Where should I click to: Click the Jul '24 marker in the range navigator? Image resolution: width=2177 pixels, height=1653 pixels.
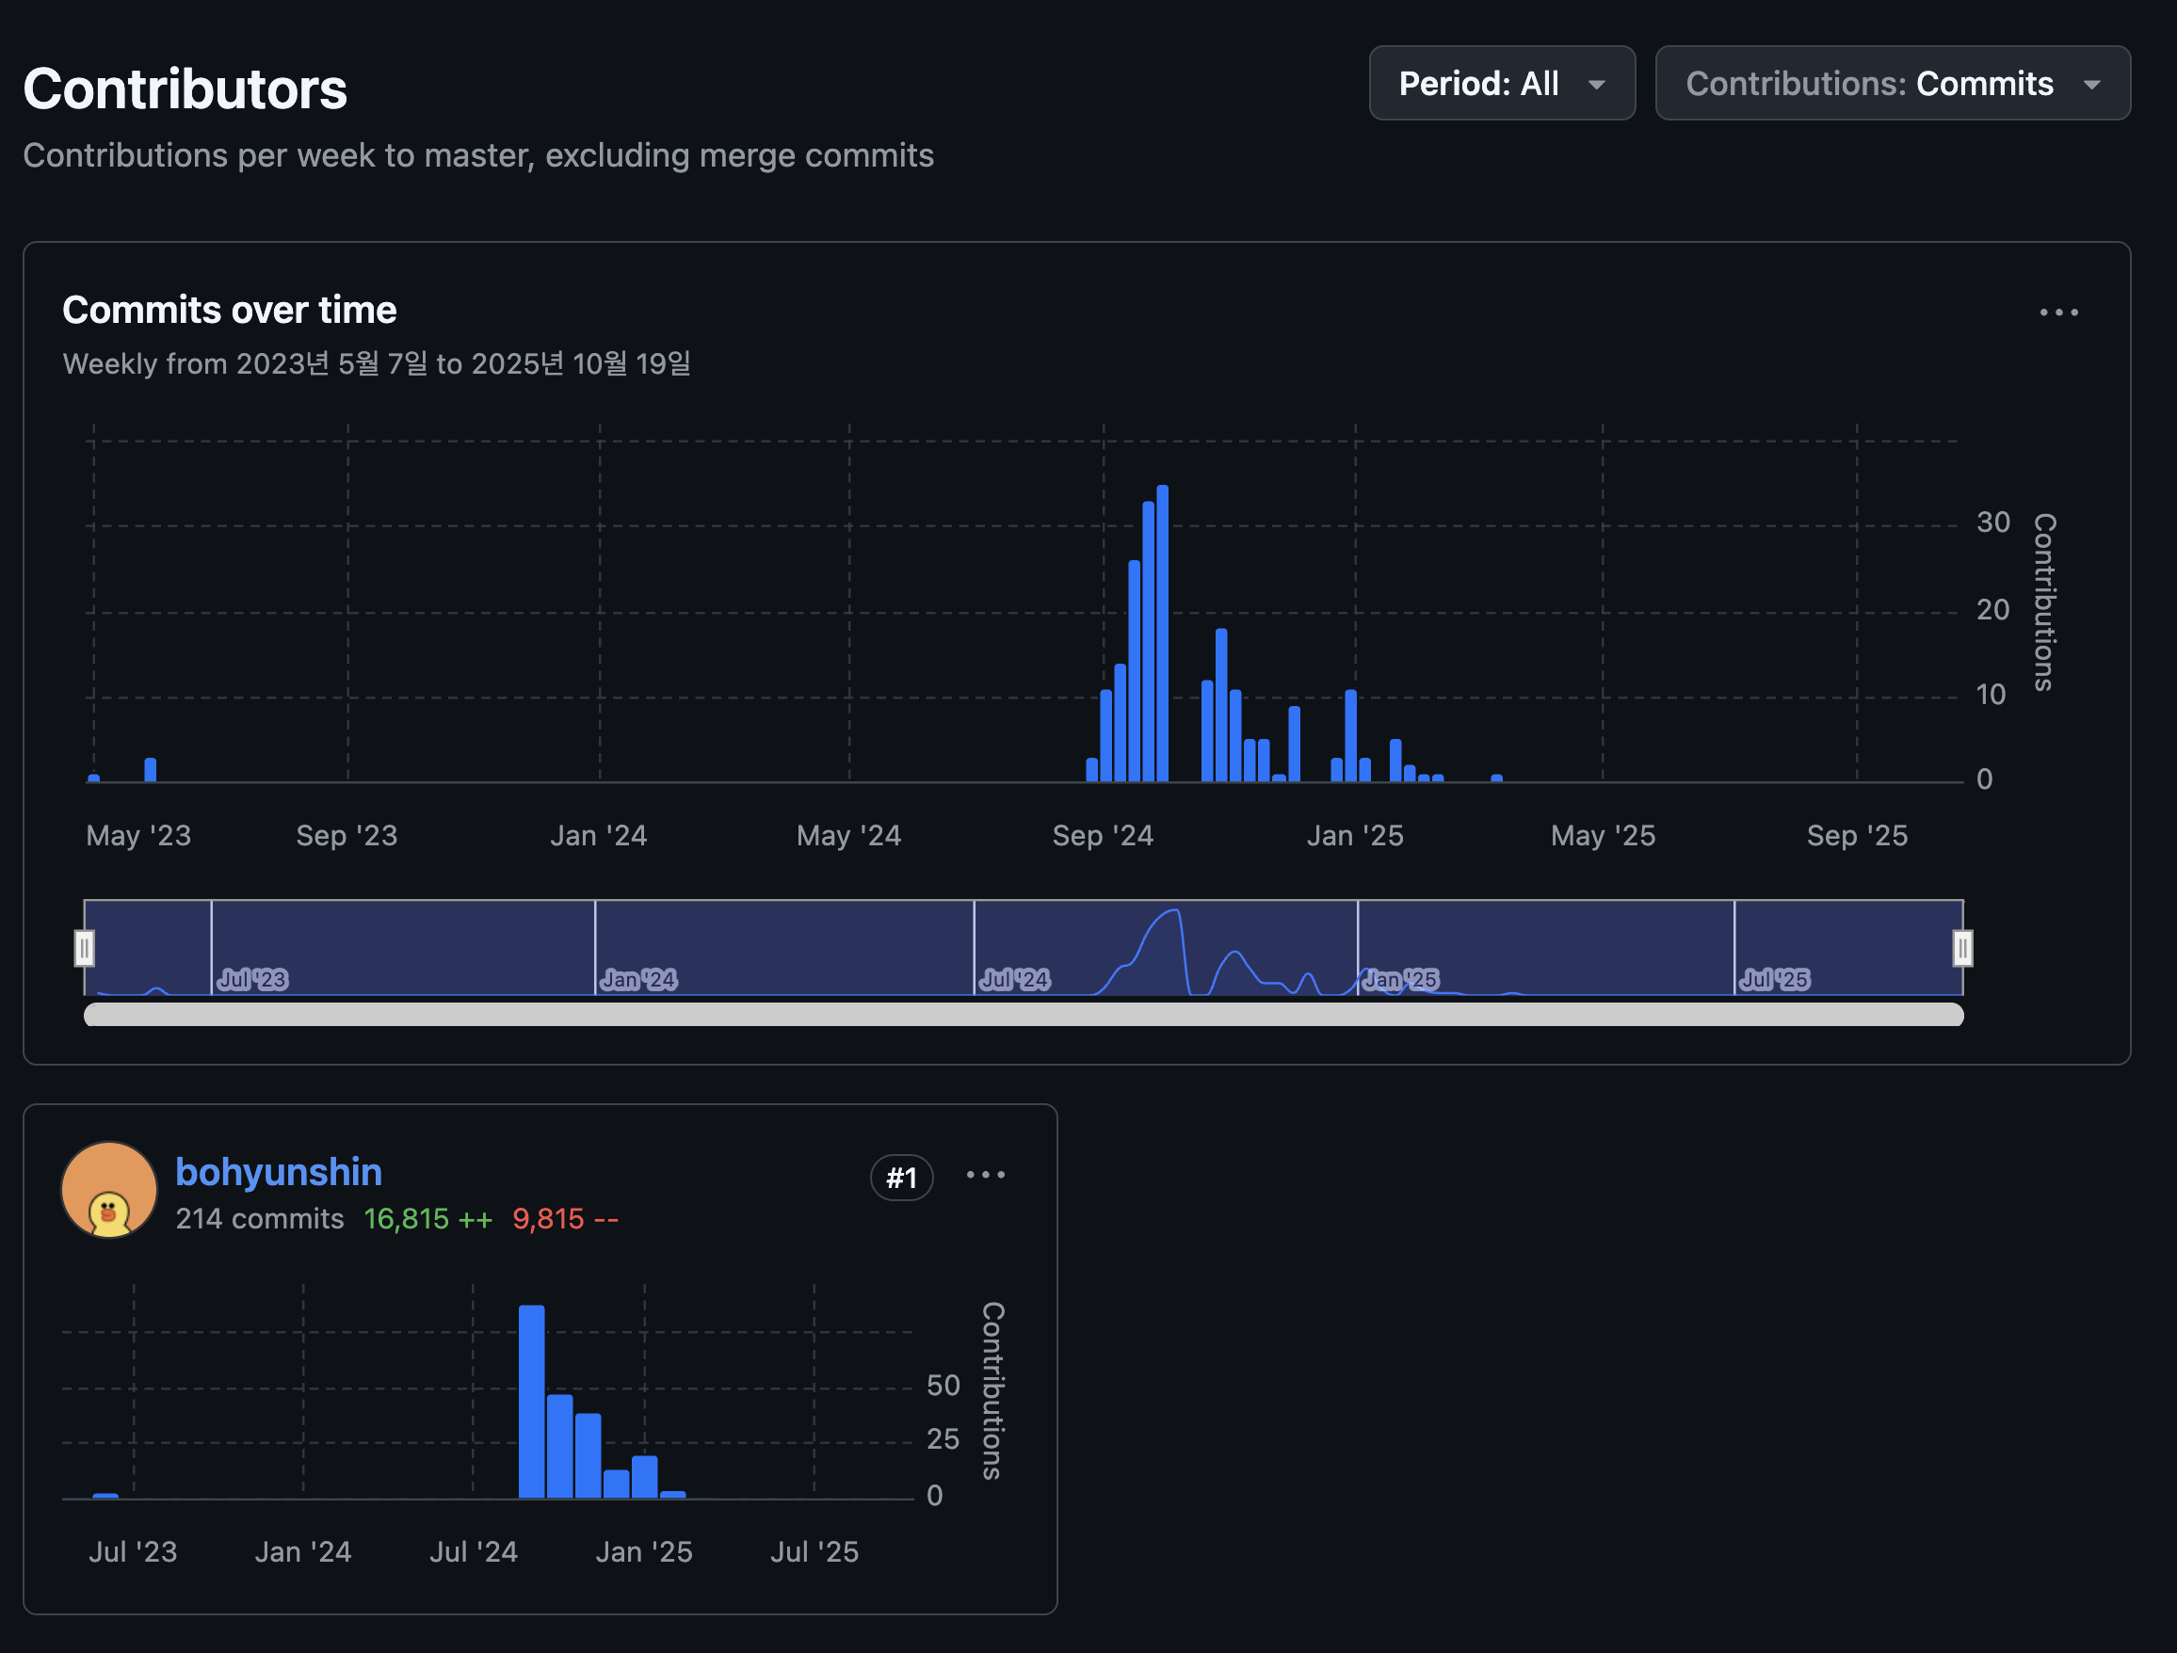pos(1015,979)
